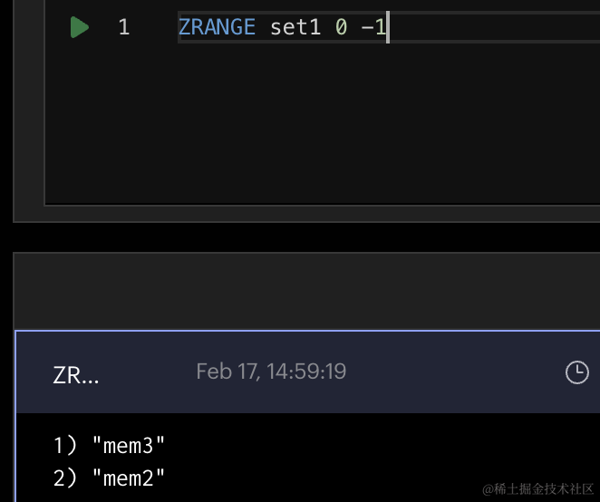Image resolution: width=600 pixels, height=502 pixels.
Task: Click the Feb 17, 14:59:19 timestamp
Action: [x=271, y=372]
